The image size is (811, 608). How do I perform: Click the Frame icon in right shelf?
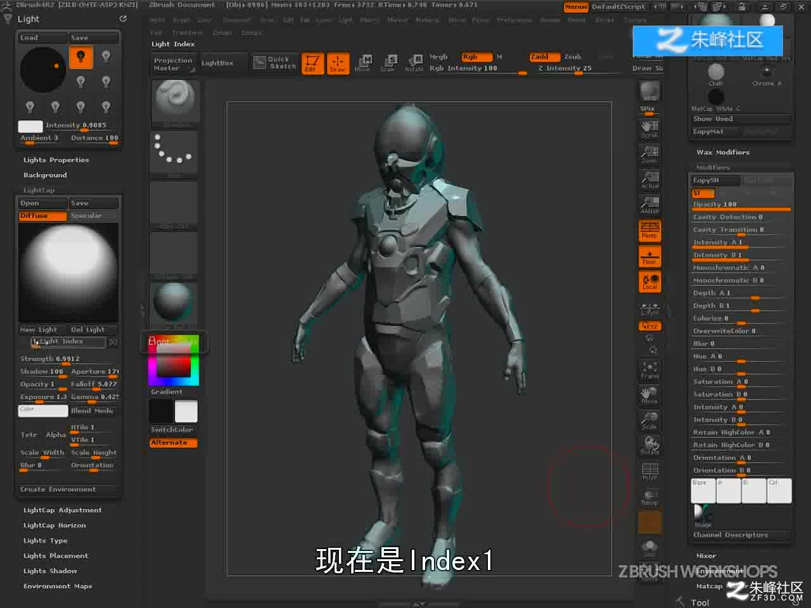click(649, 370)
